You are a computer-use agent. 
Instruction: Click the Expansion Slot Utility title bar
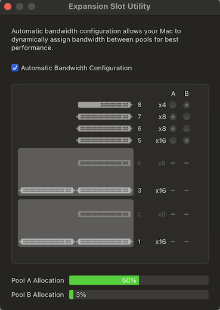tap(110, 7)
